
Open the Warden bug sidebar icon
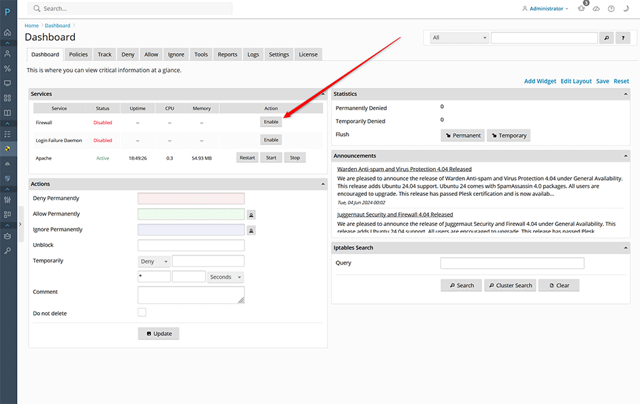click(7, 163)
